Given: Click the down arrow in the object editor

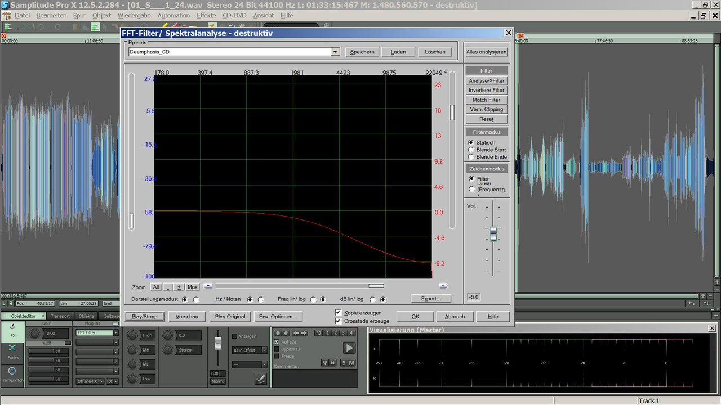Looking at the screenshot, I should 286,333.
